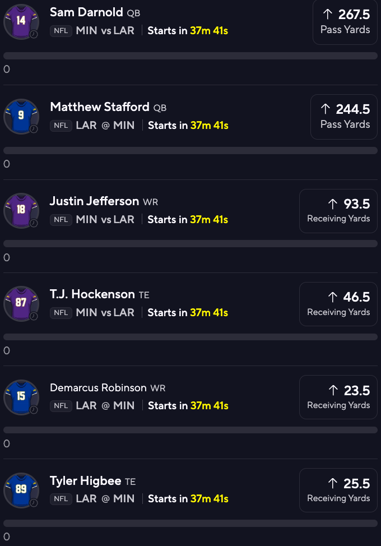Image resolution: width=381 pixels, height=546 pixels.
Task: Open the Justin Jefferson player name
Action: 94,201
